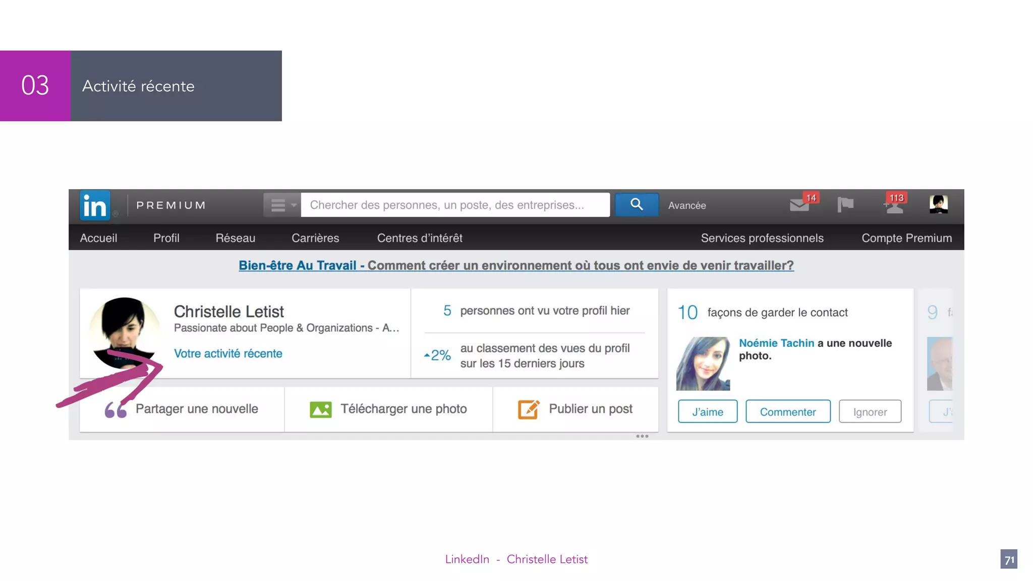This screenshot has height=581, width=1033.
Task: Open 5 personnes ont vu votre profil
Action: 536,311
